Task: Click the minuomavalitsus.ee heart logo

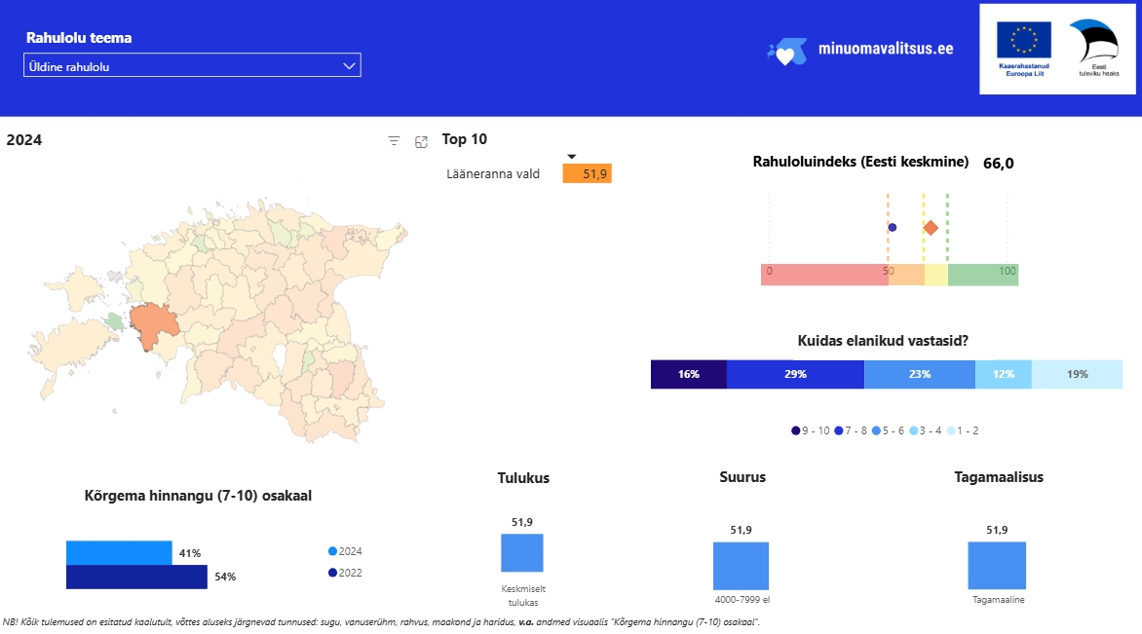Action: pyautogui.click(x=786, y=51)
